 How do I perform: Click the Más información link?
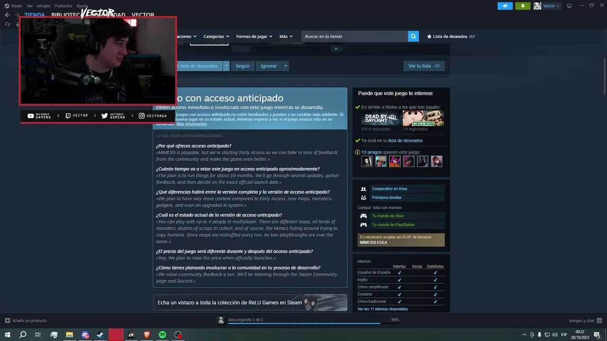tap(192, 124)
